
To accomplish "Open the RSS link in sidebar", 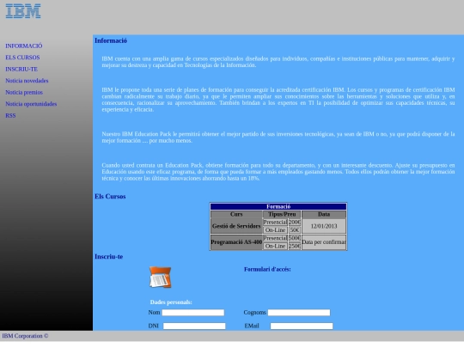I will point(10,116).
